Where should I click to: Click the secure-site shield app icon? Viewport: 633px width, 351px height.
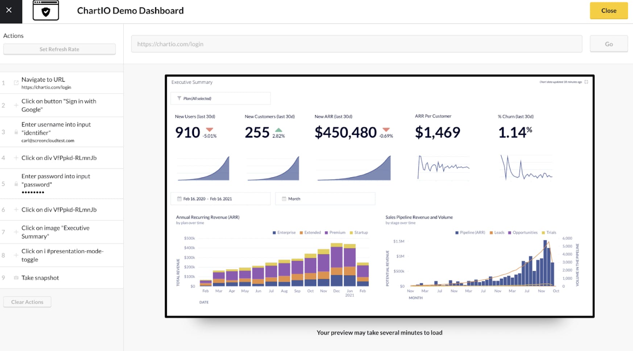tap(46, 11)
